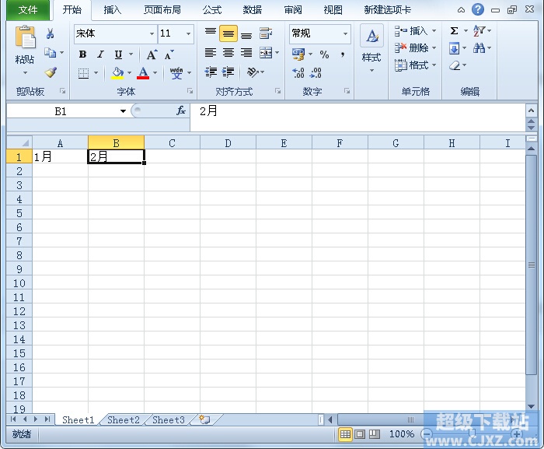Expand the underline style dropdown arrow
This screenshot has width=544, height=449.
(x=131, y=54)
